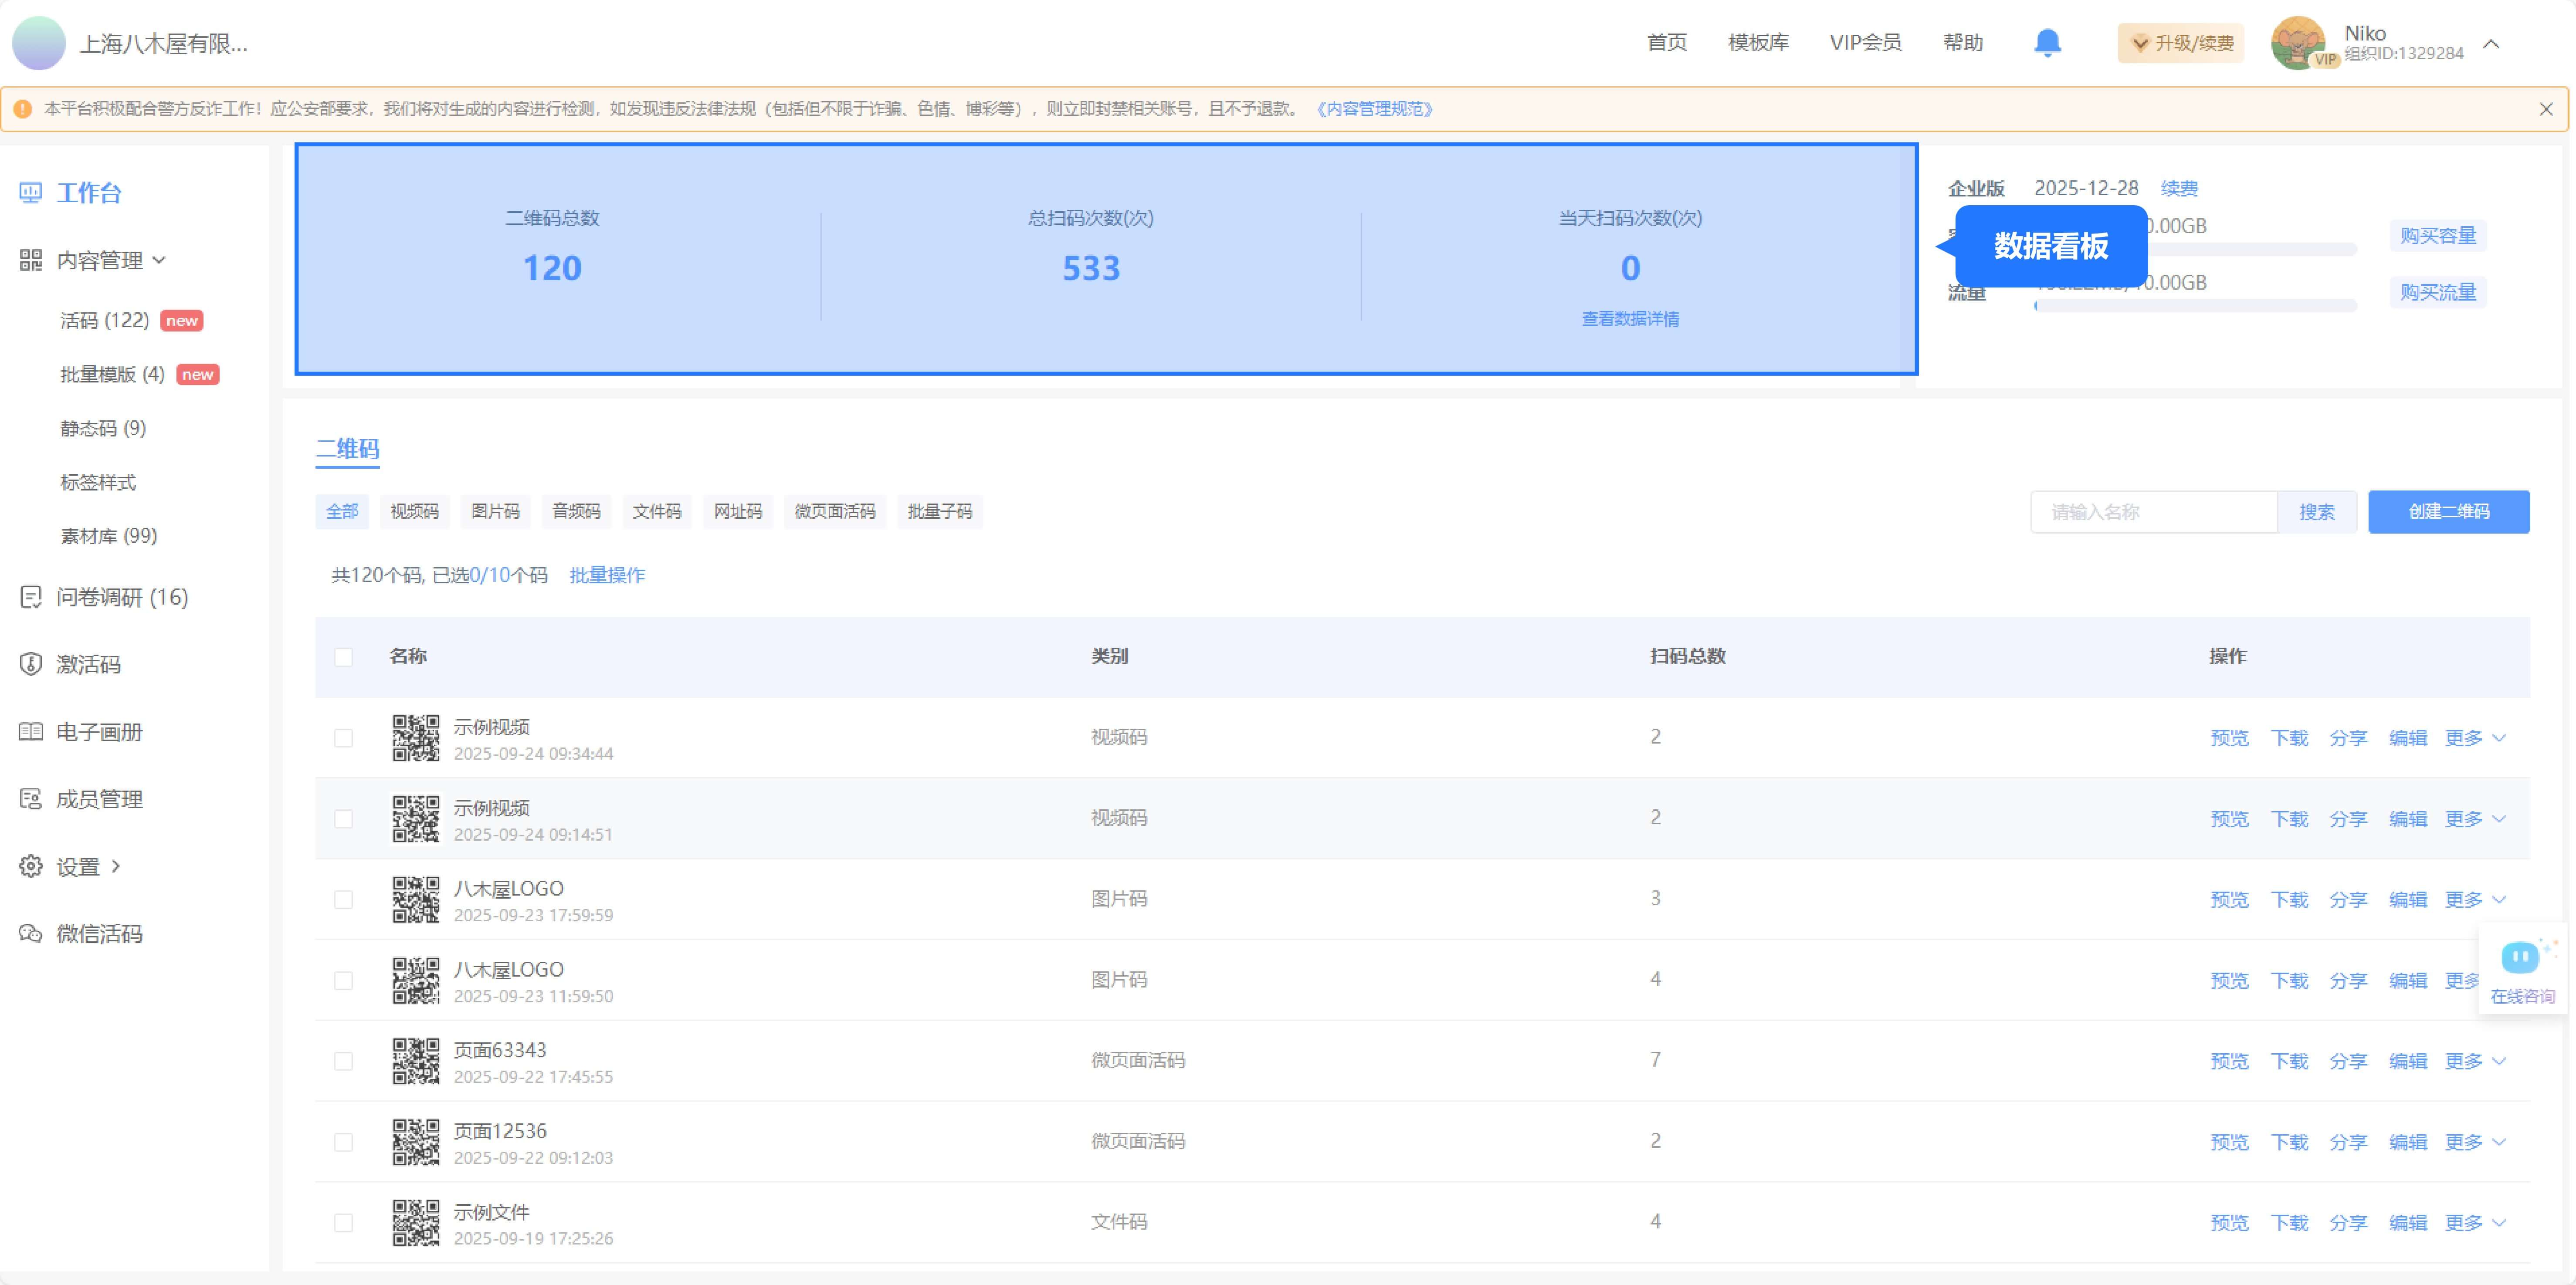This screenshot has width=2576, height=1285.
Task: Open the 查看数据详情 link
Action: 1629,318
